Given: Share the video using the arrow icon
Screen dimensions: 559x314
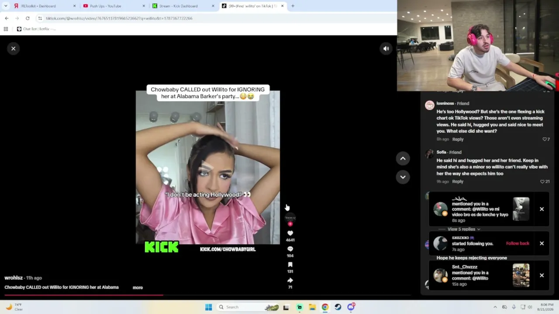Looking at the screenshot, I should [x=290, y=280].
